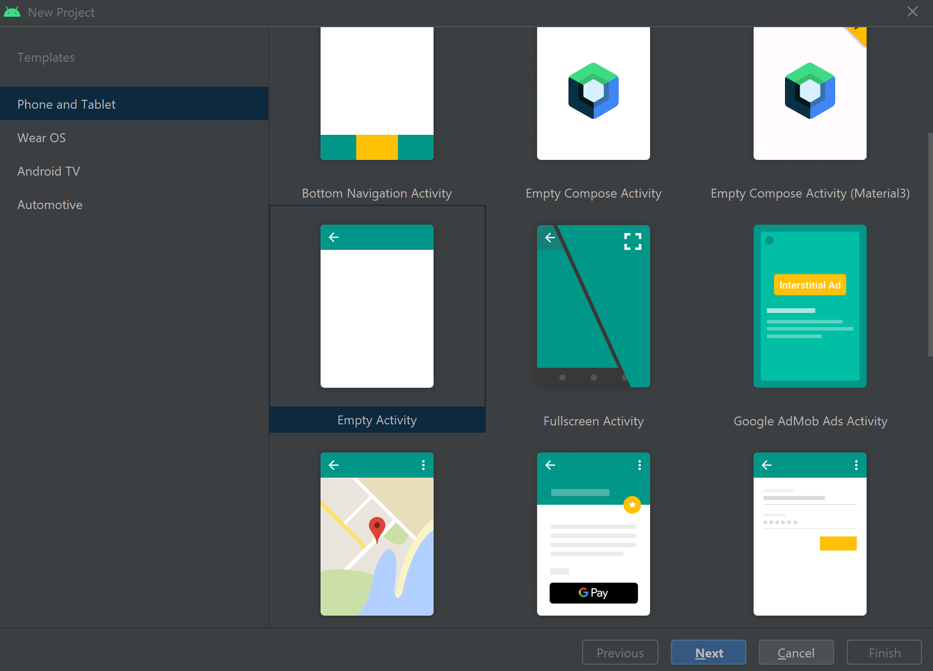
Task: Switch to the Wear OS category
Action: point(41,137)
